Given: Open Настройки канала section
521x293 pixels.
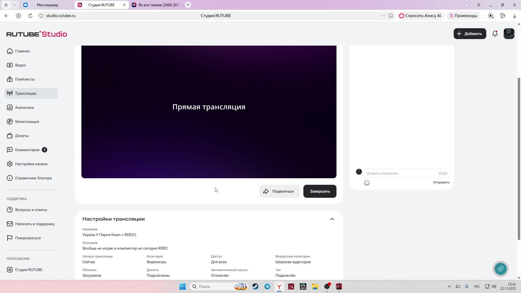Looking at the screenshot, I should click(31, 164).
